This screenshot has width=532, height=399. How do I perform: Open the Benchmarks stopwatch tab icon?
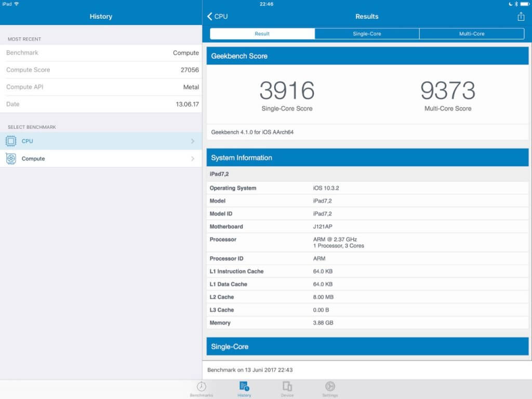pyautogui.click(x=202, y=387)
